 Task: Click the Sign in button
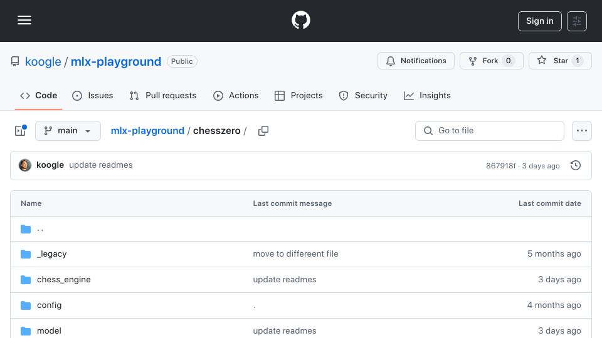[539, 21]
